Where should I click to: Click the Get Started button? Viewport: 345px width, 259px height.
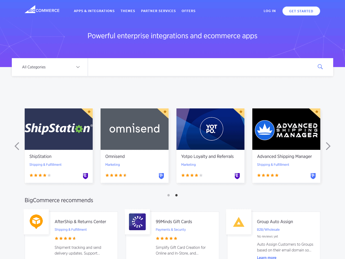301,11
